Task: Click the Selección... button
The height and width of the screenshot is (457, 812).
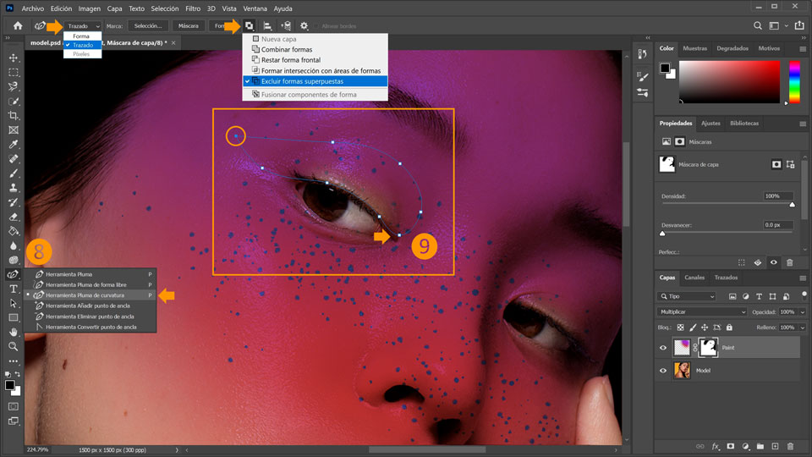Action: (x=148, y=26)
